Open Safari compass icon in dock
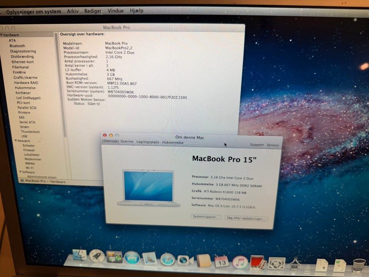 pos(168,259)
